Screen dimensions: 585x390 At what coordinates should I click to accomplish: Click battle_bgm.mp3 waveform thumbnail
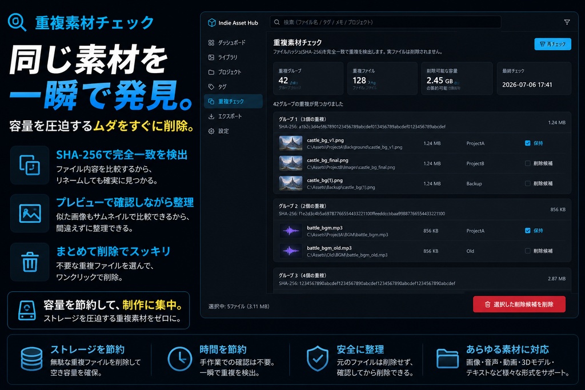tap(291, 231)
